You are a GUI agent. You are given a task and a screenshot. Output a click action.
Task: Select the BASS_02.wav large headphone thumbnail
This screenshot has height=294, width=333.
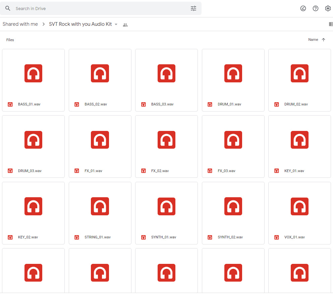coord(100,73)
